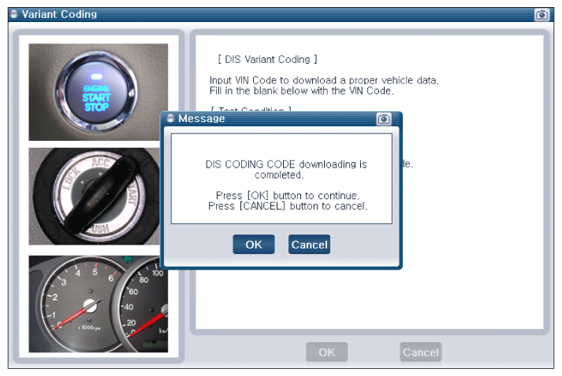Click the greyed OK button in the Variant Coding window

pyautogui.click(x=326, y=352)
